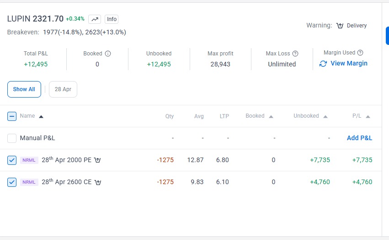Click the Total P&L value +12,495
The width and height of the screenshot is (389, 240).
coord(36,64)
